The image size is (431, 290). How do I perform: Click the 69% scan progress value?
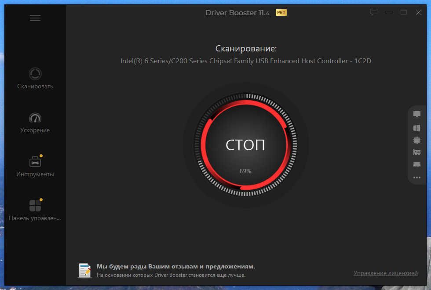(245, 171)
